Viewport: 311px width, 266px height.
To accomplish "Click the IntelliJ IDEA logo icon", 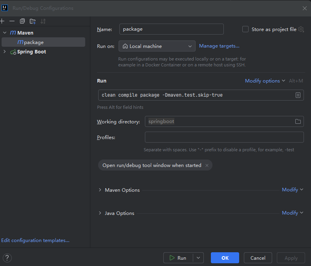I will 5,8.
